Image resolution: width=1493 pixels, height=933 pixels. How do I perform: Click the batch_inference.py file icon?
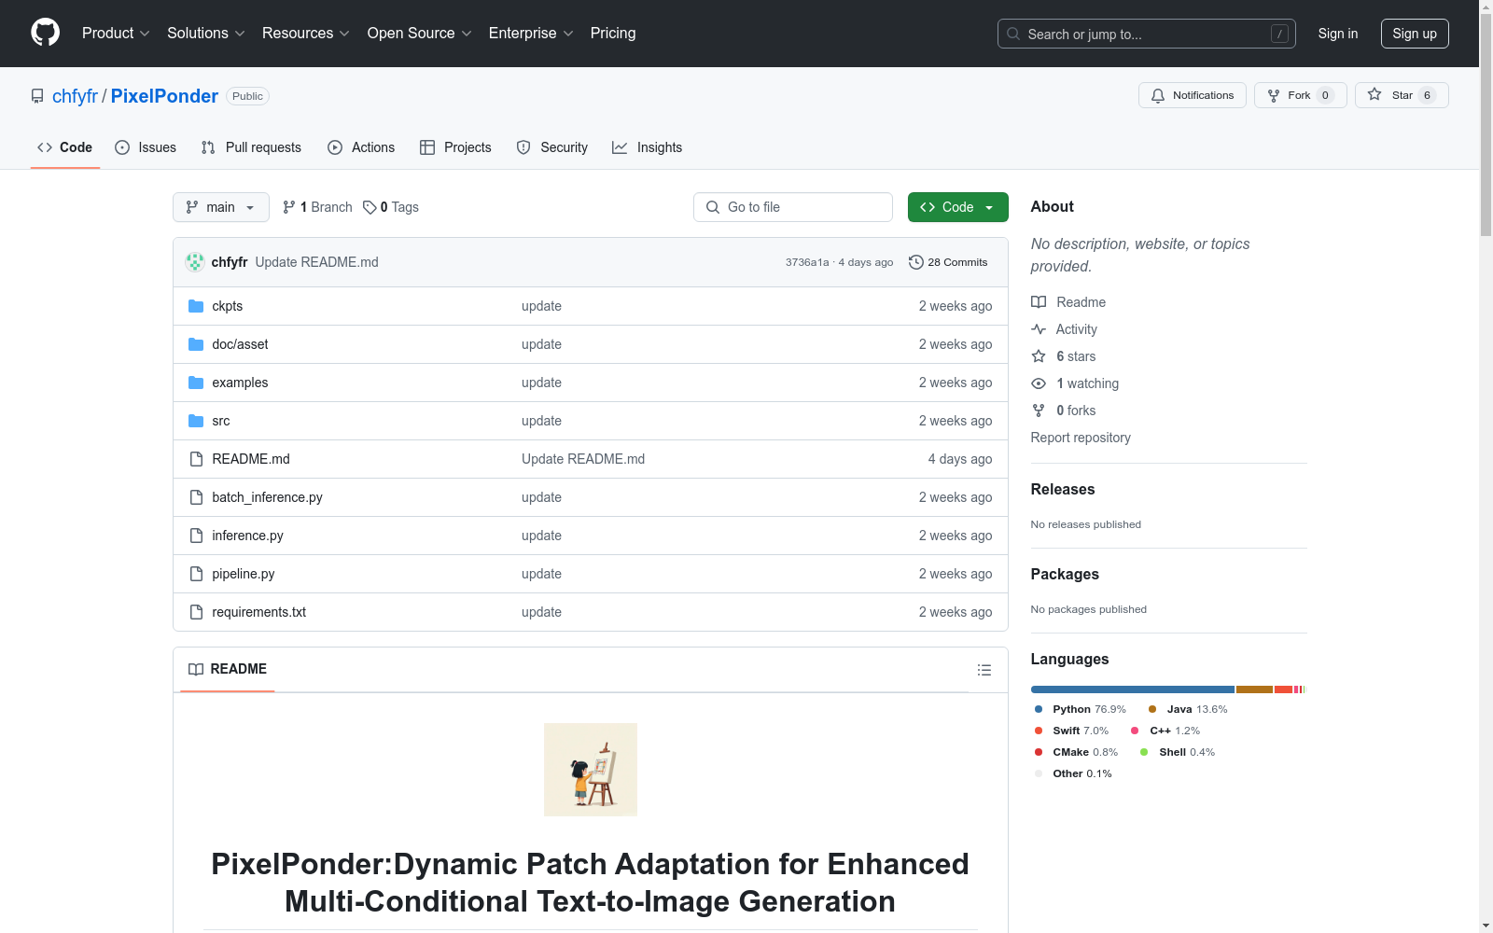click(x=196, y=497)
